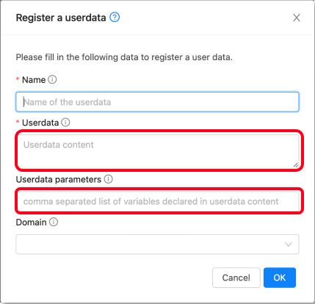Click the info icon next to Name

click(52, 79)
